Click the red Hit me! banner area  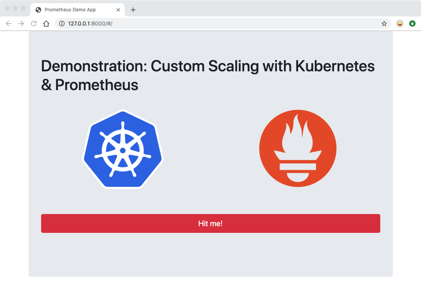tap(210, 223)
